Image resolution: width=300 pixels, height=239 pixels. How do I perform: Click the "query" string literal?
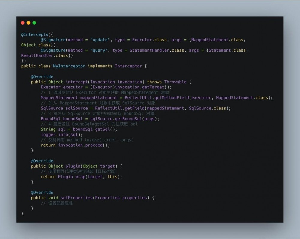(99, 50)
